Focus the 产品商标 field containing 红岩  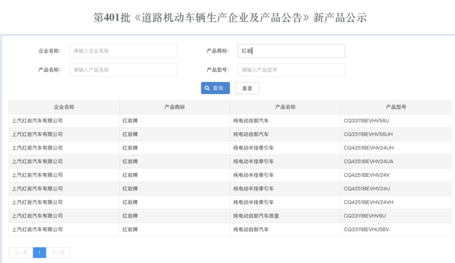[291, 51]
